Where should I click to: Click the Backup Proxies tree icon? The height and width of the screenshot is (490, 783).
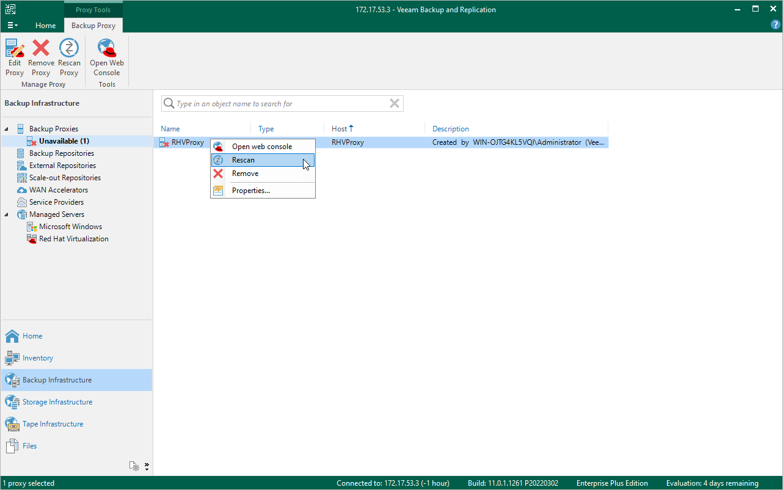pyautogui.click(x=21, y=129)
